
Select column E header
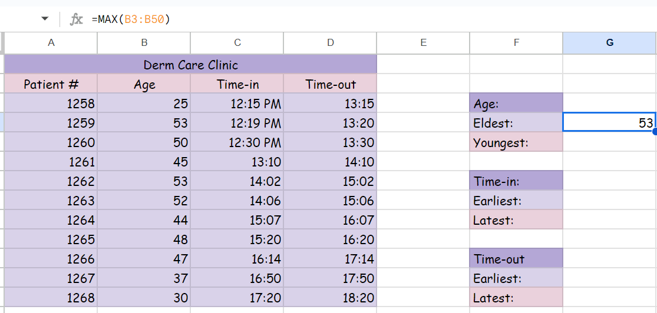423,42
